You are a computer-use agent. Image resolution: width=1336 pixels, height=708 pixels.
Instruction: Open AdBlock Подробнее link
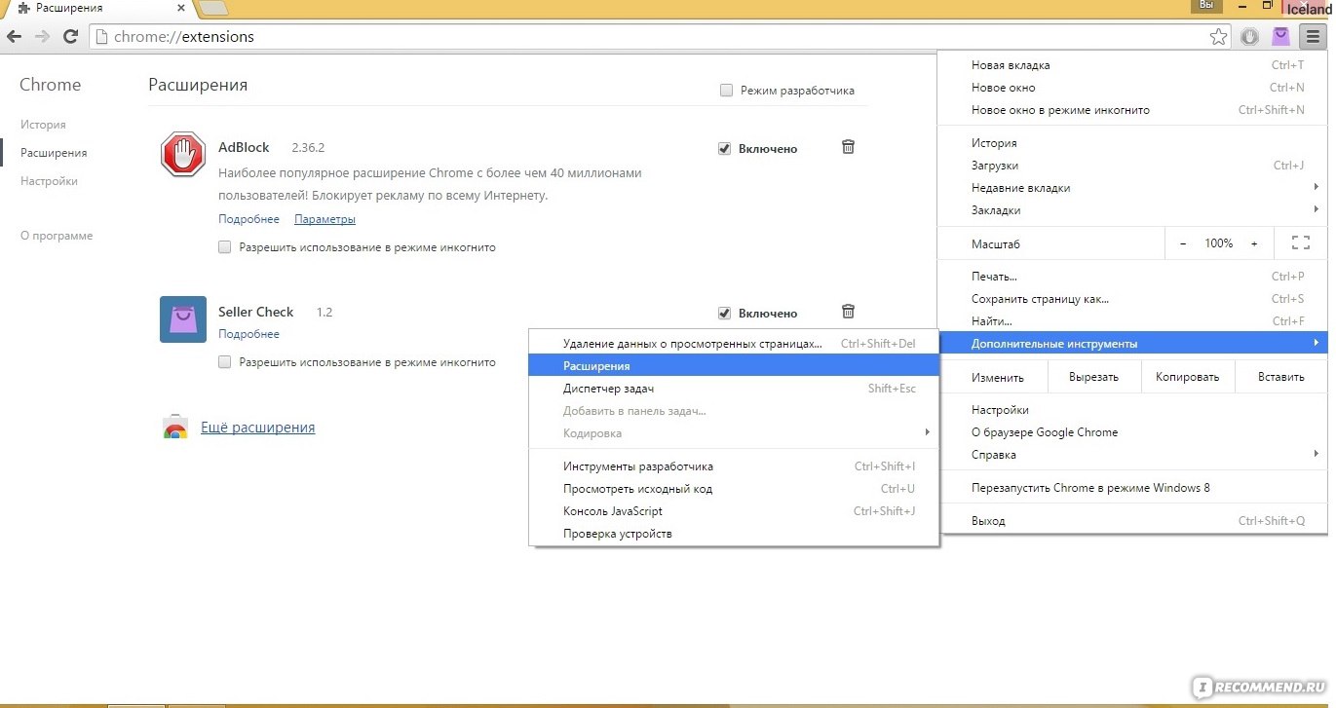click(x=248, y=219)
